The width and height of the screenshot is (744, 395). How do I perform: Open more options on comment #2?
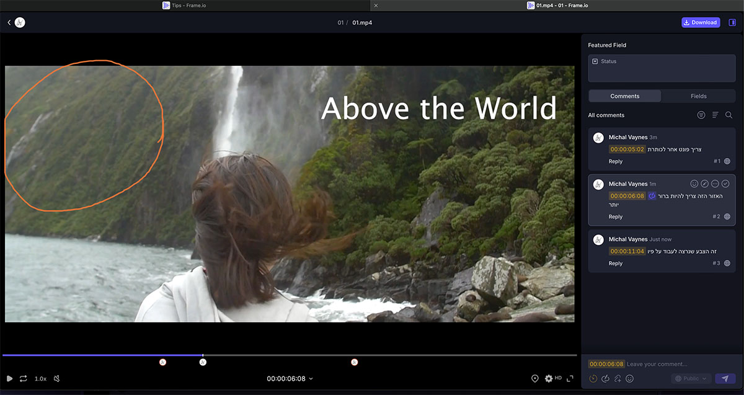click(715, 184)
